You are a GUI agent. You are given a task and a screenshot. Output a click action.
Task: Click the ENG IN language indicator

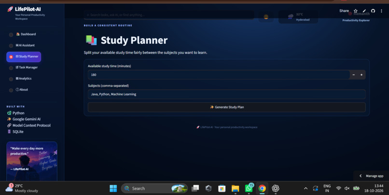tap(327, 188)
